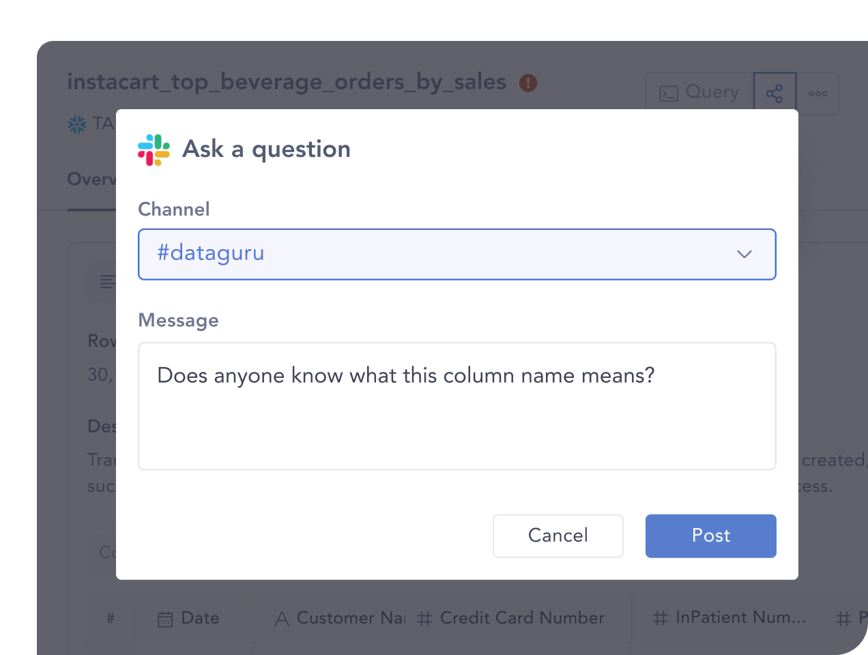Image resolution: width=868 pixels, height=655 pixels.
Task: Click the Query button in background
Action: point(699,93)
